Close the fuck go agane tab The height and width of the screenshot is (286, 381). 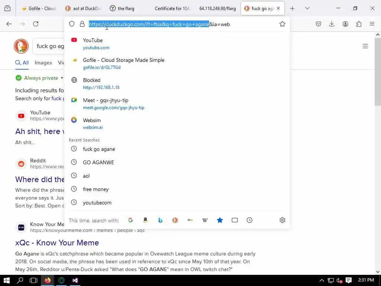point(278,8)
